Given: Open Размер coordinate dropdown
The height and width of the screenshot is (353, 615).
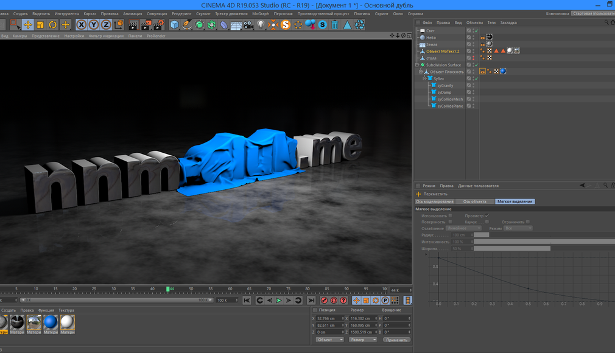Looking at the screenshot, I should pos(363,340).
